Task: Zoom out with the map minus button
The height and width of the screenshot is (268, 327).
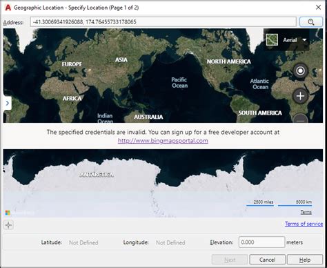Action: [300, 119]
